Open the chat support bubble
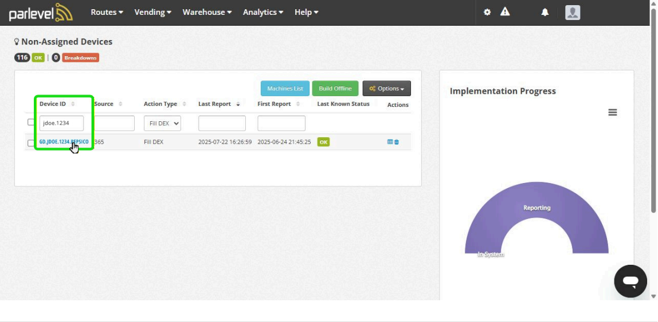 [630, 281]
